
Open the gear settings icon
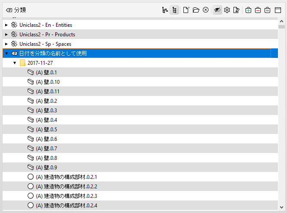(x=227, y=10)
